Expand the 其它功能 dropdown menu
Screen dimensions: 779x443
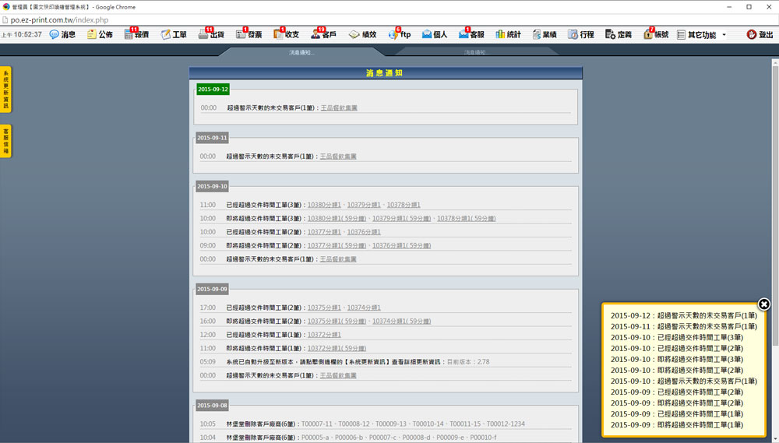tap(701, 35)
